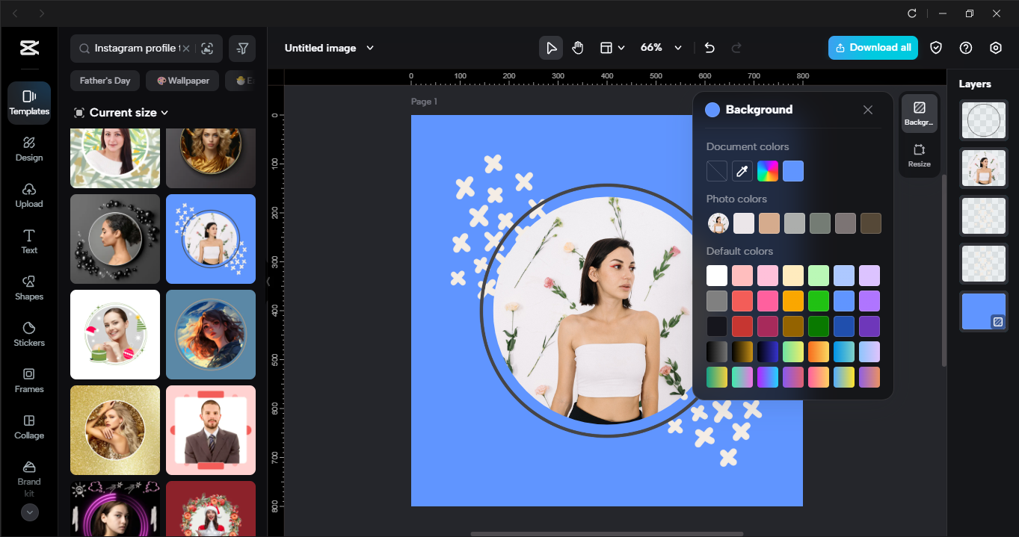
Task: Open the Shapes panel
Action: tap(28, 288)
